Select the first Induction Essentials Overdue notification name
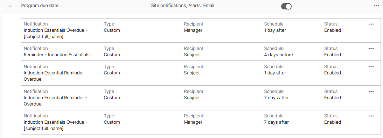This screenshot has height=138, width=383. [55, 34]
